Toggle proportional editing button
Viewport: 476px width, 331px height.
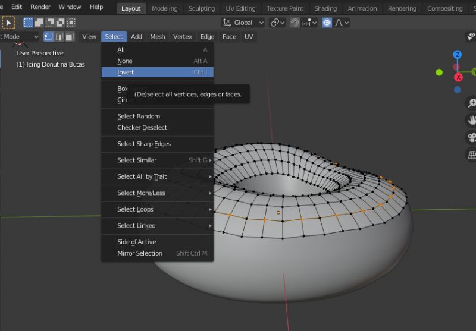coord(327,23)
